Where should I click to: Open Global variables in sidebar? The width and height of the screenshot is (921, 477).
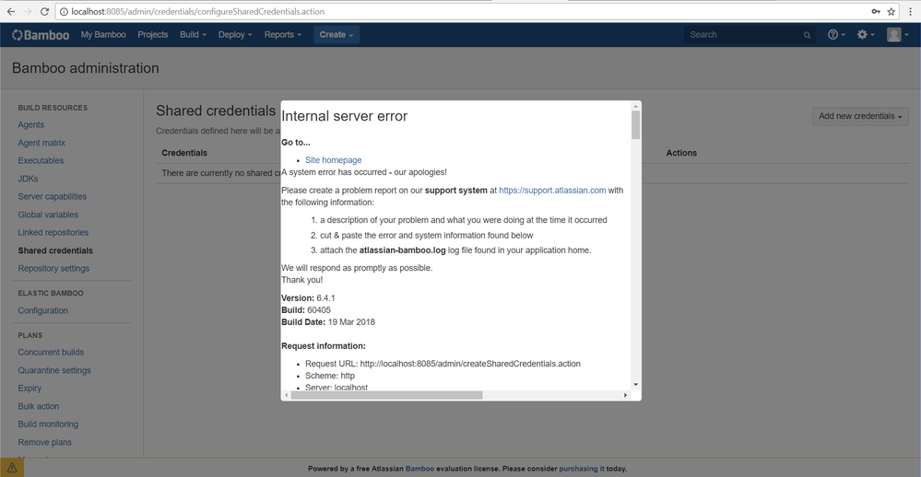tap(48, 215)
